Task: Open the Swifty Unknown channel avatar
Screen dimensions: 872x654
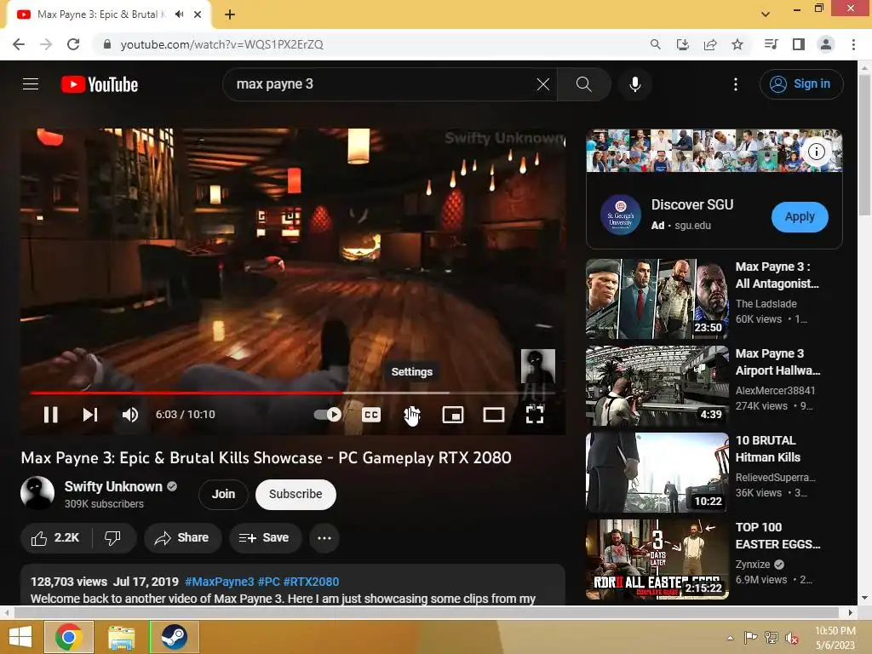Action: pyautogui.click(x=37, y=493)
